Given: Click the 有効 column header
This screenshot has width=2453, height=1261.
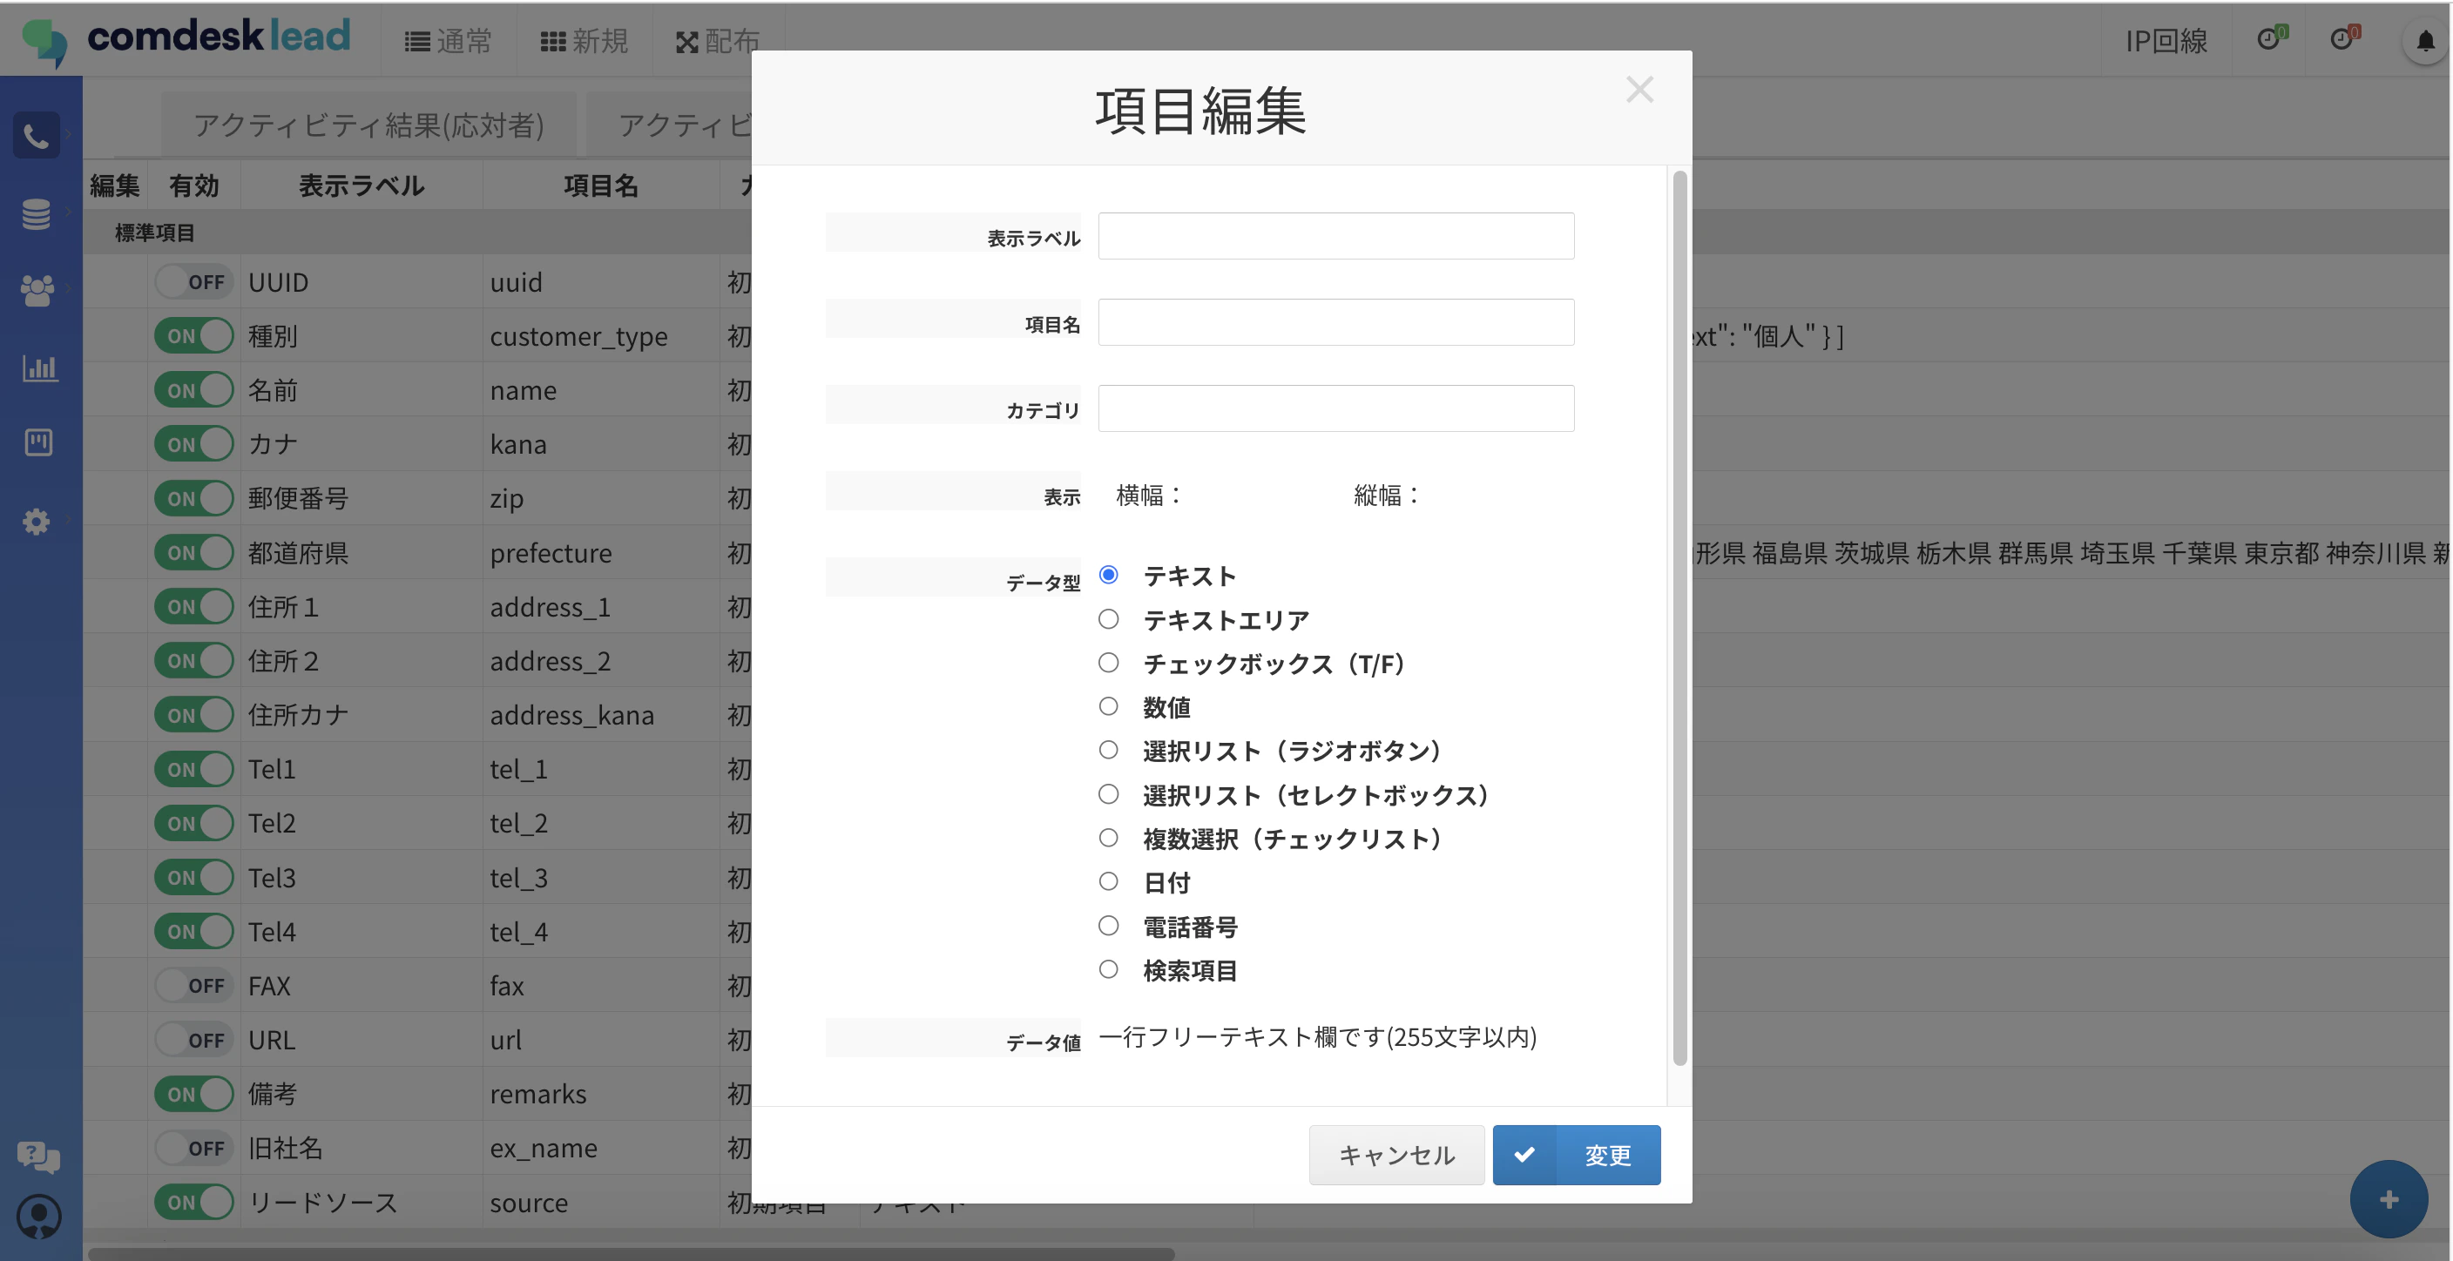Looking at the screenshot, I should coord(194,185).
